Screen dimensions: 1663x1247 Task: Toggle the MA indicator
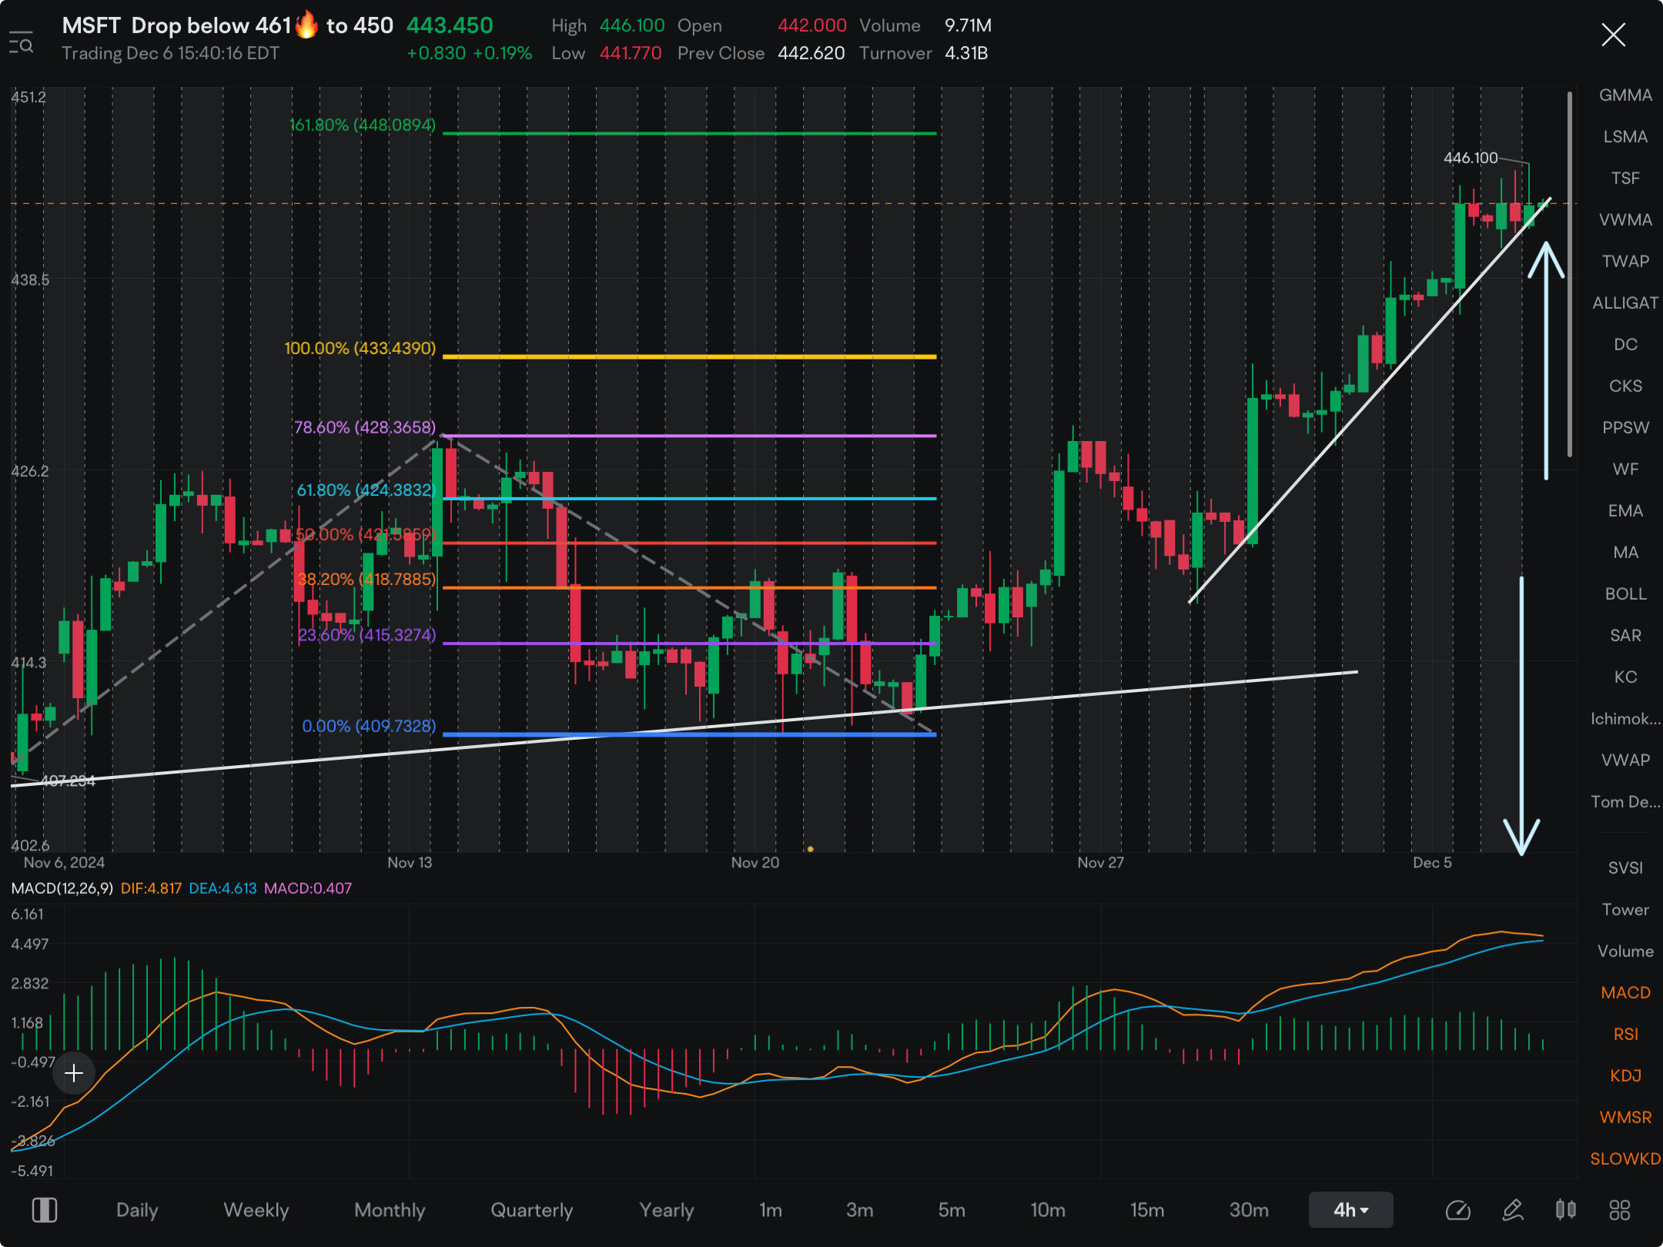click(x=1625, y=553)
